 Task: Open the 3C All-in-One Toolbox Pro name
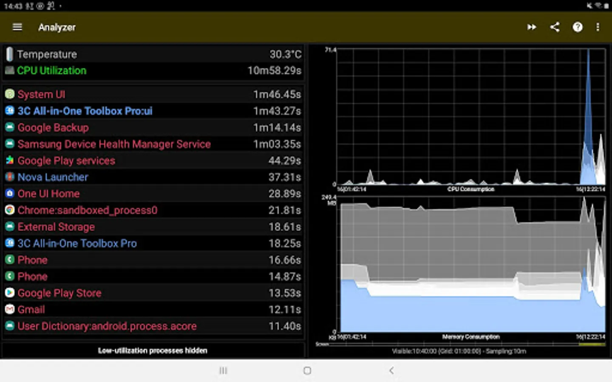pyautogui.click(x=77, y=243)
